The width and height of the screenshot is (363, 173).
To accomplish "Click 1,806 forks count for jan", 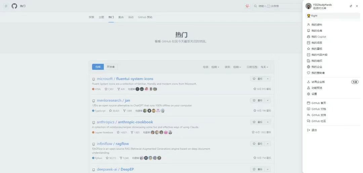I will (x=128, y=111).
